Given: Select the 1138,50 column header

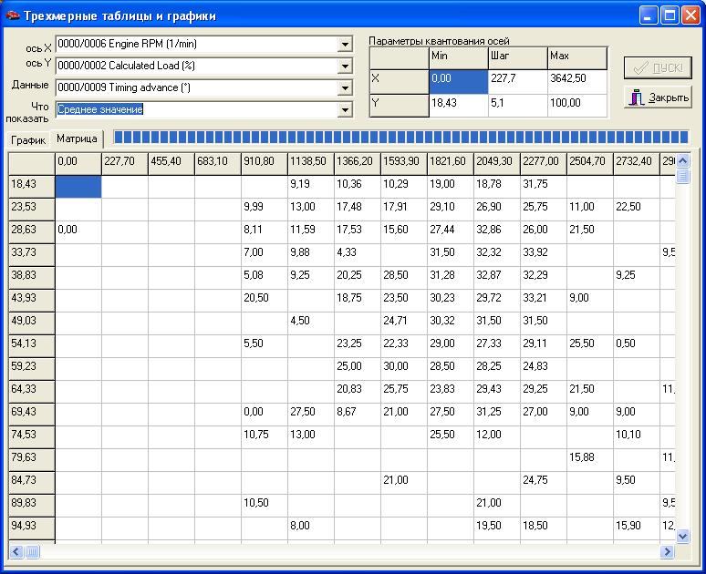Looking at the screenshot, I should click(310, 161).
